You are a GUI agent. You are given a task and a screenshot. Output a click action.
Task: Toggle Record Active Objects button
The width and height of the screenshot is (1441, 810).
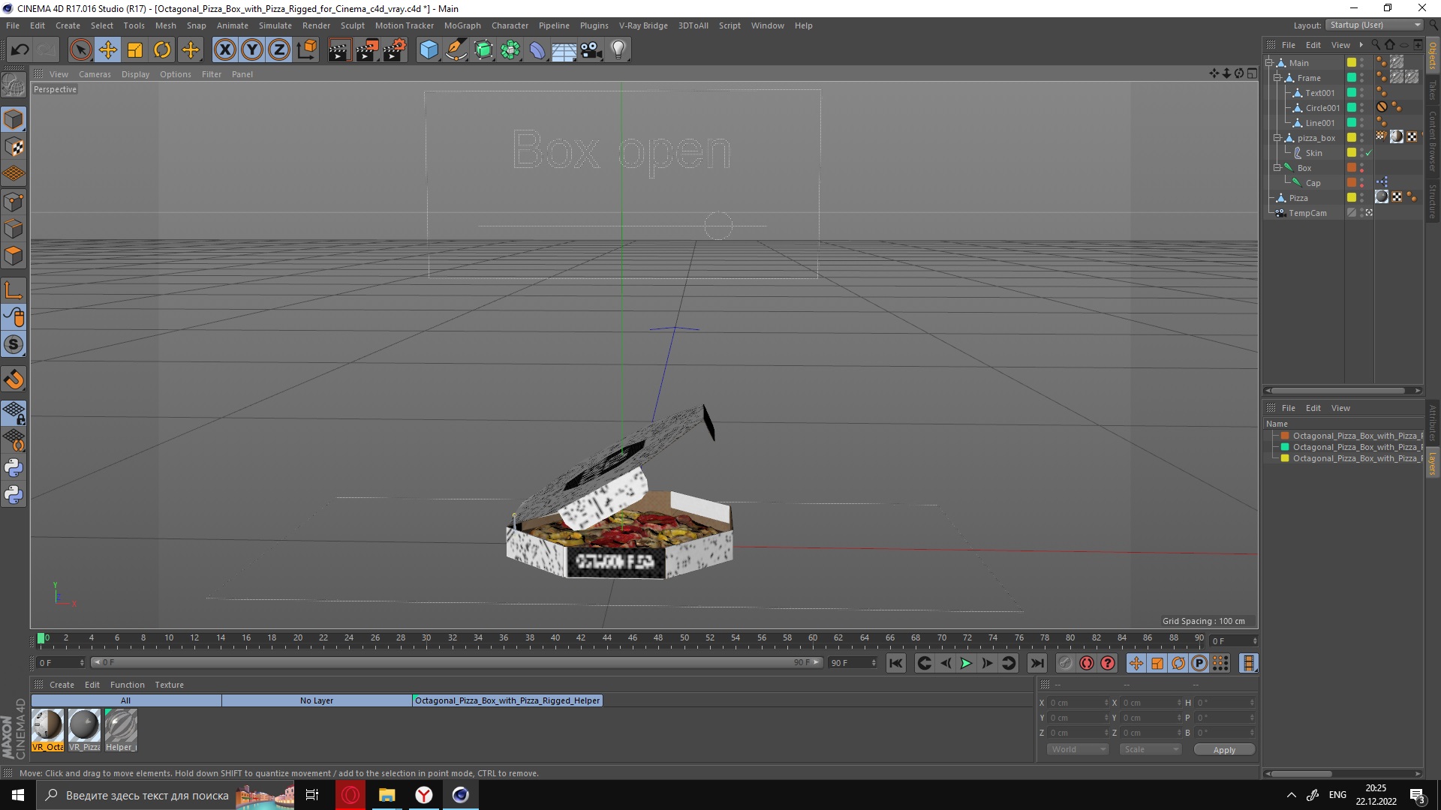point(1065,663)
